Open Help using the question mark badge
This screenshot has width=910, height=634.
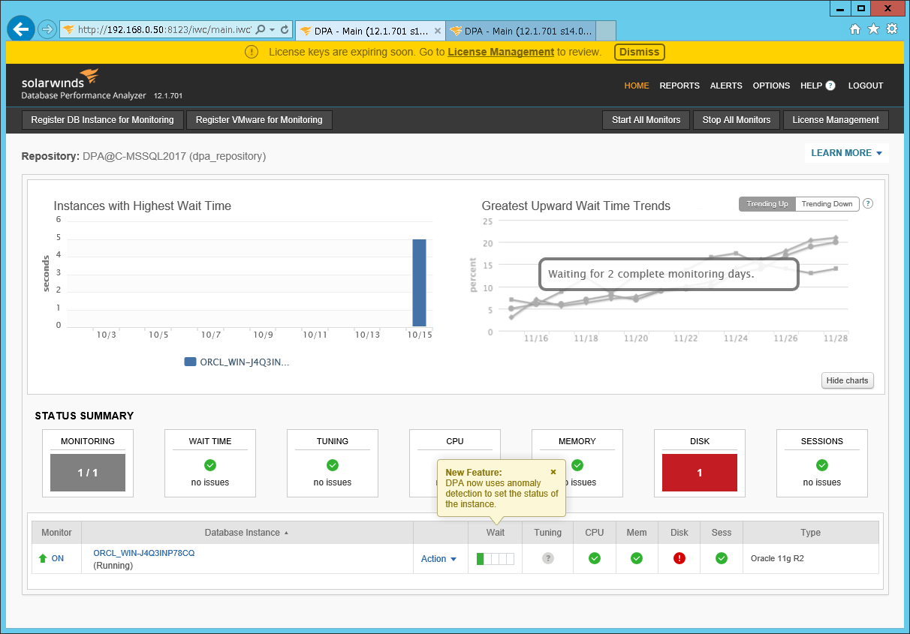[x=830, y=86]
